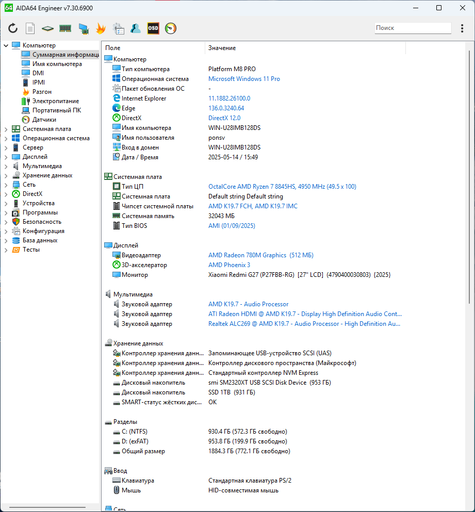Open the OSD panel icon
The image size is (475, 512).
[153, 28]
